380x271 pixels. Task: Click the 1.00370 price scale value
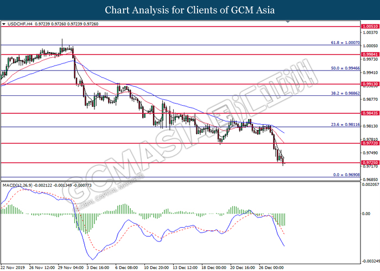(370, 33)
